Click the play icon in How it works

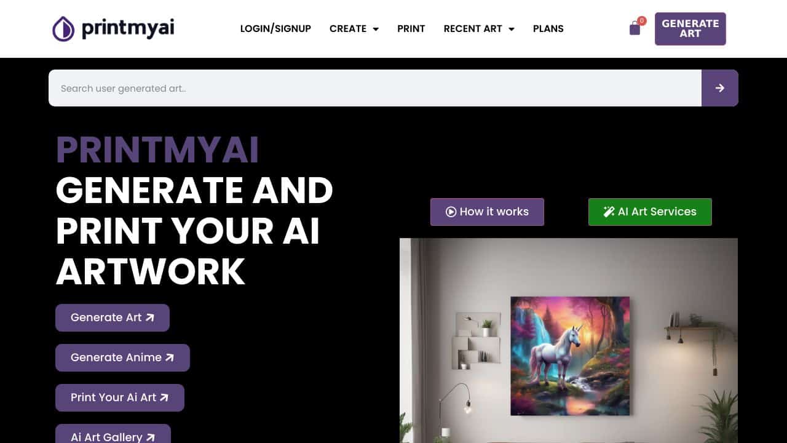coord(451,212)
